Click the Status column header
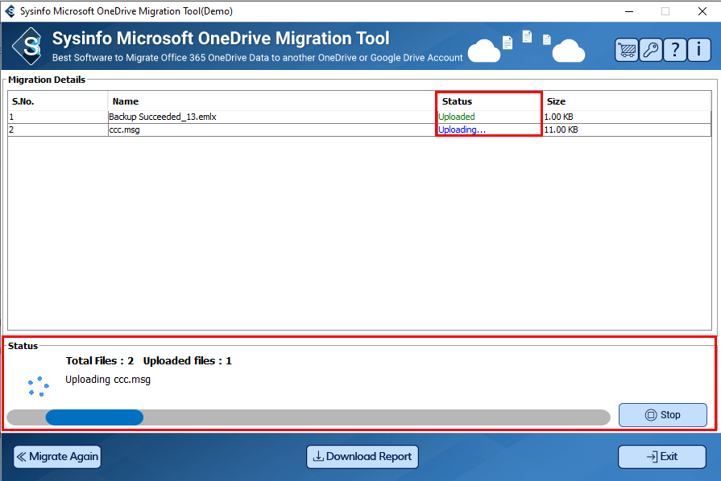The height and width of the screenshot is (481, 721). [x=489, y=101]
